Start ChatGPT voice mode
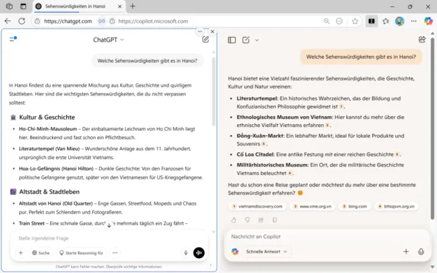 (199, 253)
